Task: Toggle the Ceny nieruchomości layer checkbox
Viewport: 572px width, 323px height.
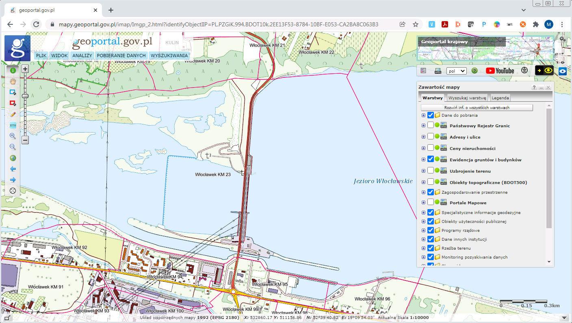Action: [431, 148]
